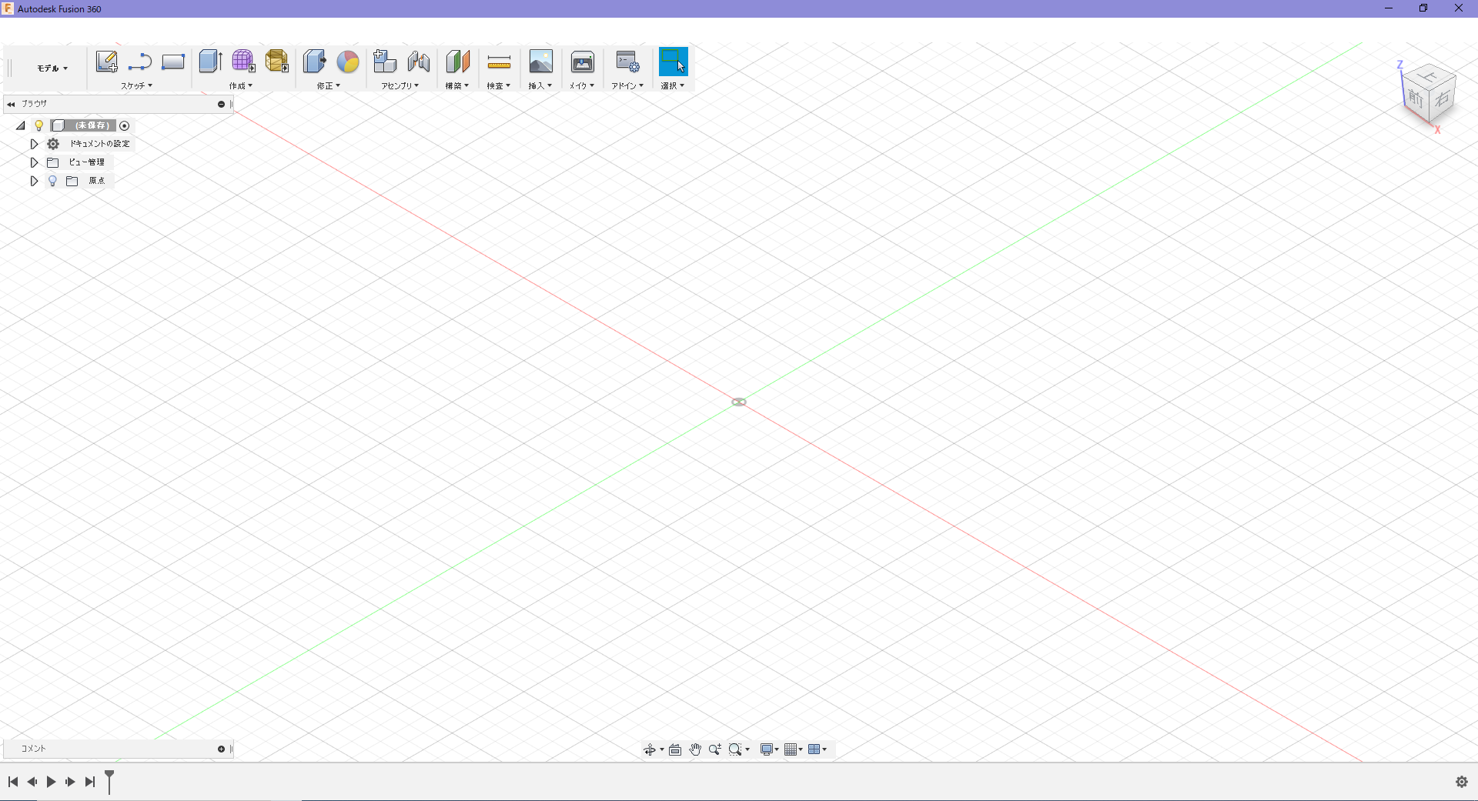Click the Orbit navigation icon
This screenshot has height=801, width=1478.
[x=650, y=749]
